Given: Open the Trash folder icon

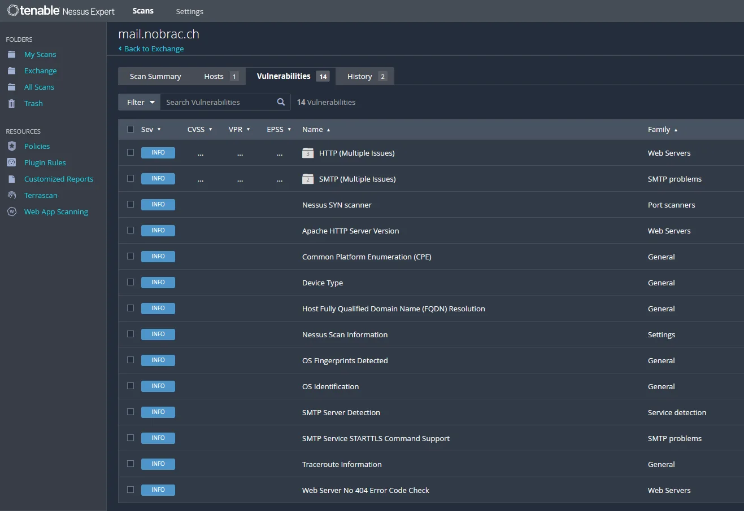Looking at the screenshot, I should (x=11, y=103).
